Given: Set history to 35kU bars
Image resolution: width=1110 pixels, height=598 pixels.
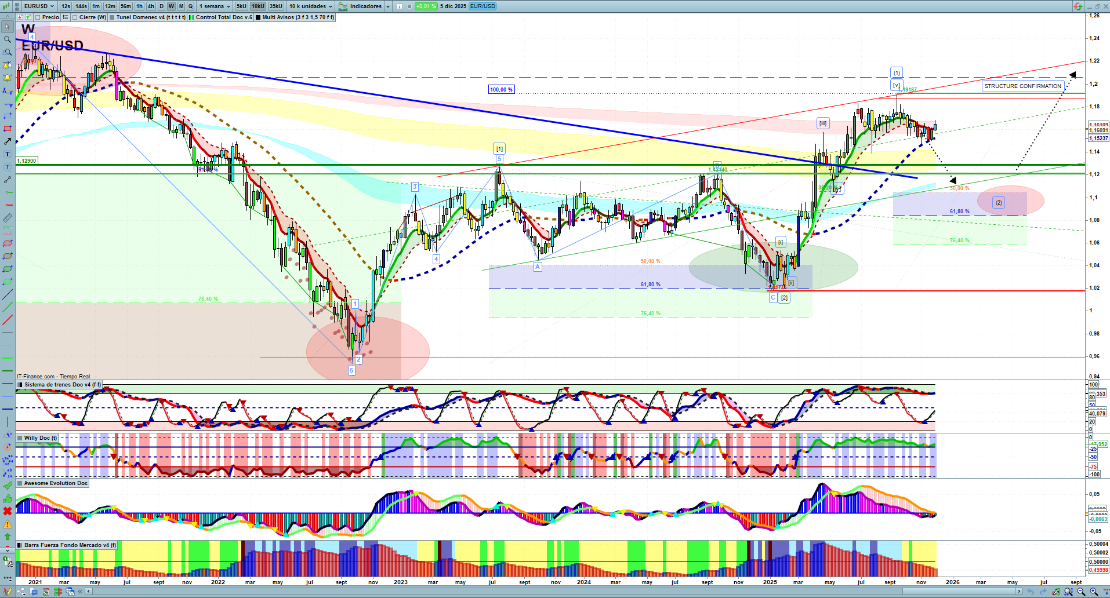Looking at the screenshot, I should tap(276, 6).
